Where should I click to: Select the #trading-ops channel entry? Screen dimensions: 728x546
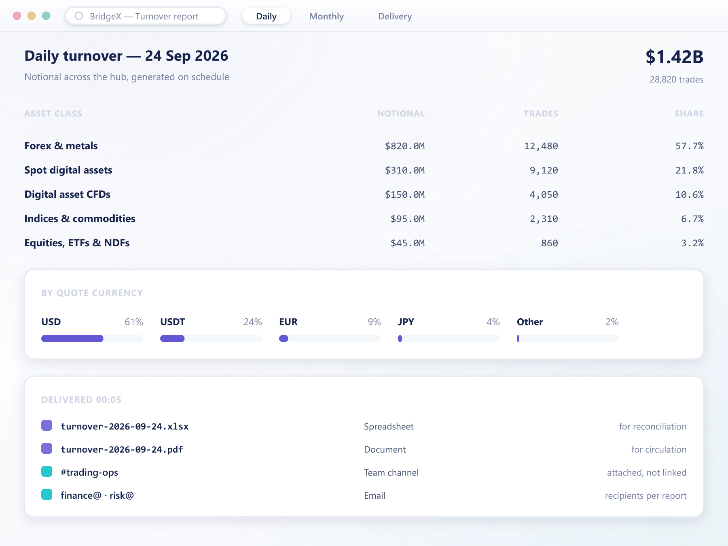pos(89,472)
